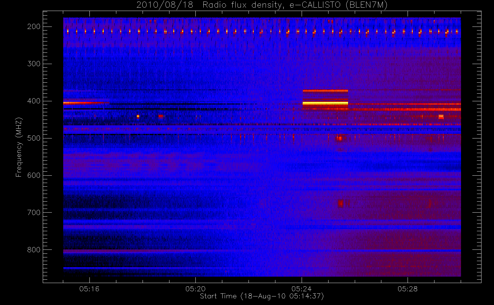Click the 05:20 time tick label
The width and height of the screenshot is (494, 305).
pos(195,289)
